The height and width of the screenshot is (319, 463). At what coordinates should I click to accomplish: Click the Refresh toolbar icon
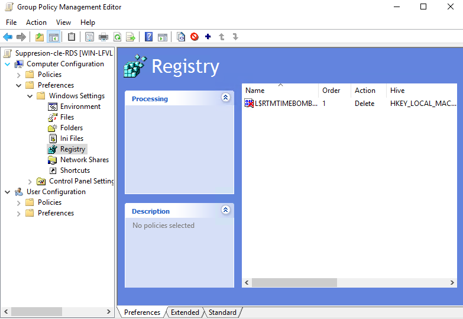(117, 37)
